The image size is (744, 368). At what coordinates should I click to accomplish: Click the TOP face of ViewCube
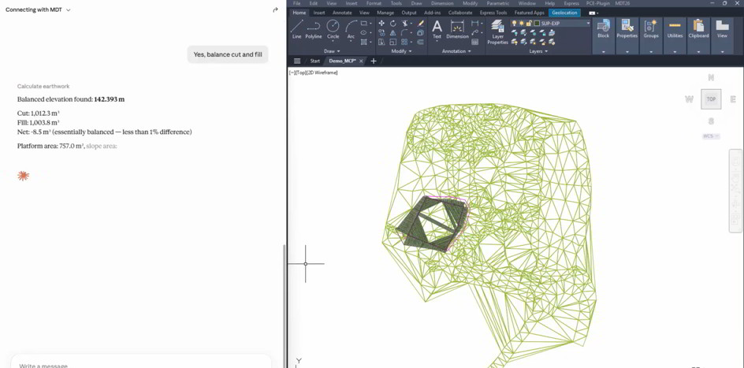coord(711,99)
